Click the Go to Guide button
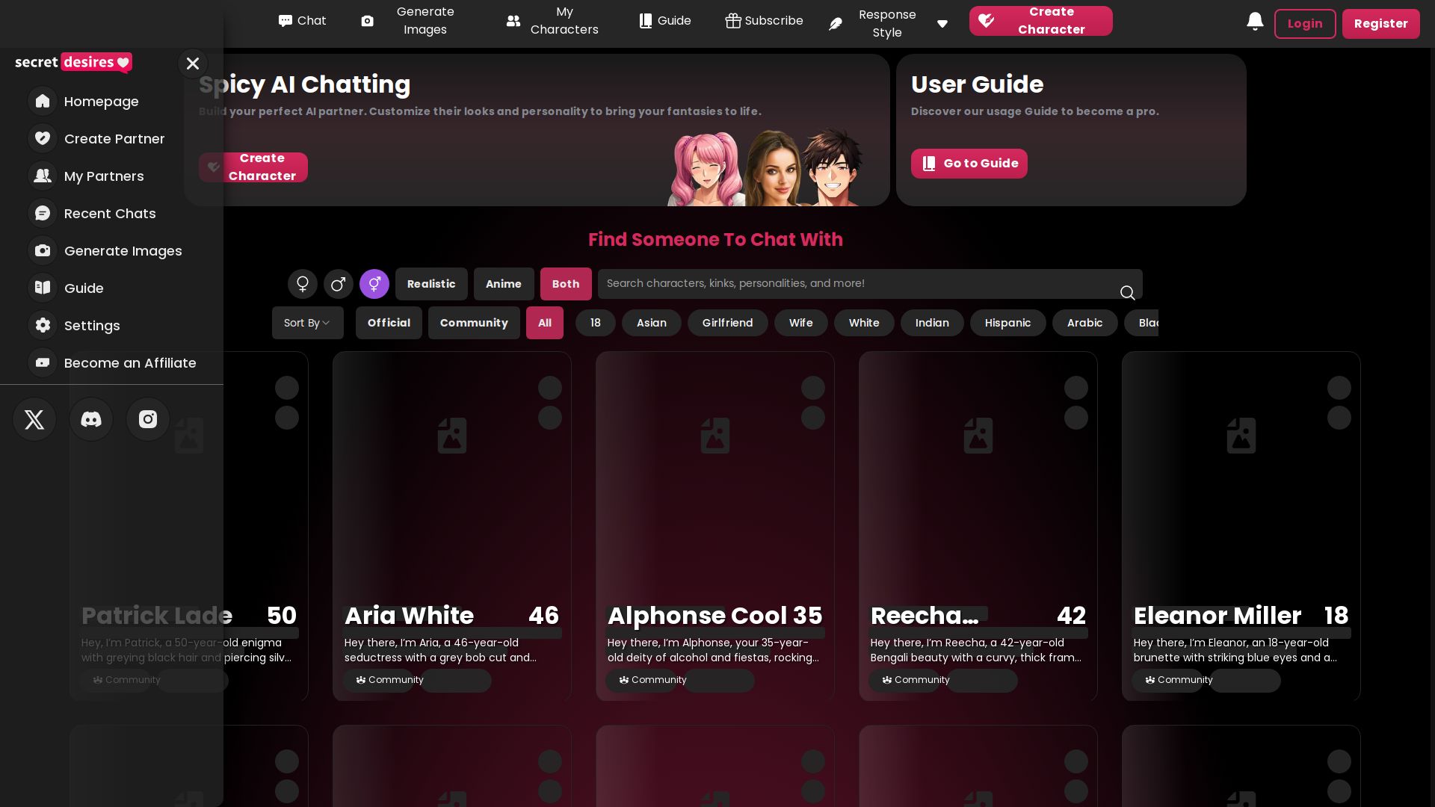 tap(969, 164)
